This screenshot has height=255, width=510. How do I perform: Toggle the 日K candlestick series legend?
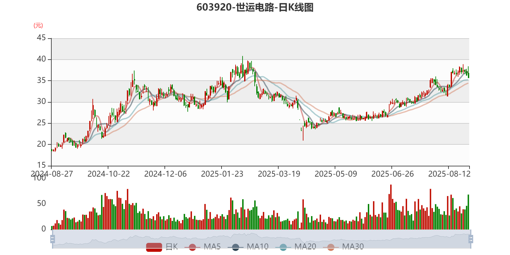[x=162, y=247]
